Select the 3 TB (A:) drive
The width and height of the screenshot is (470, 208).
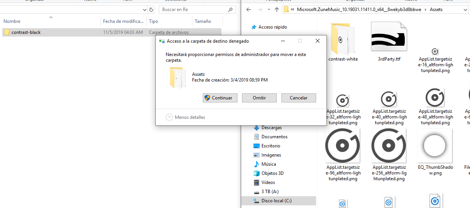click(x=270, y=192)
